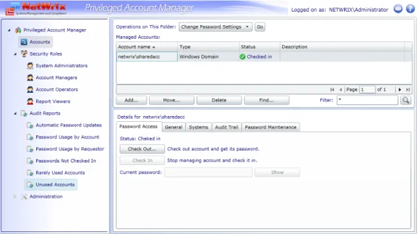Go to the next page arrow
Viewport: 419px width, 234px height.
[400, 90]
